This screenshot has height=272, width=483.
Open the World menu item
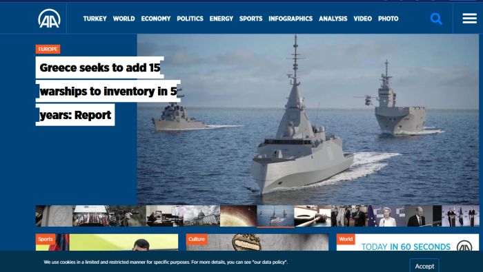pyautogui.click(x=124, y=19)
